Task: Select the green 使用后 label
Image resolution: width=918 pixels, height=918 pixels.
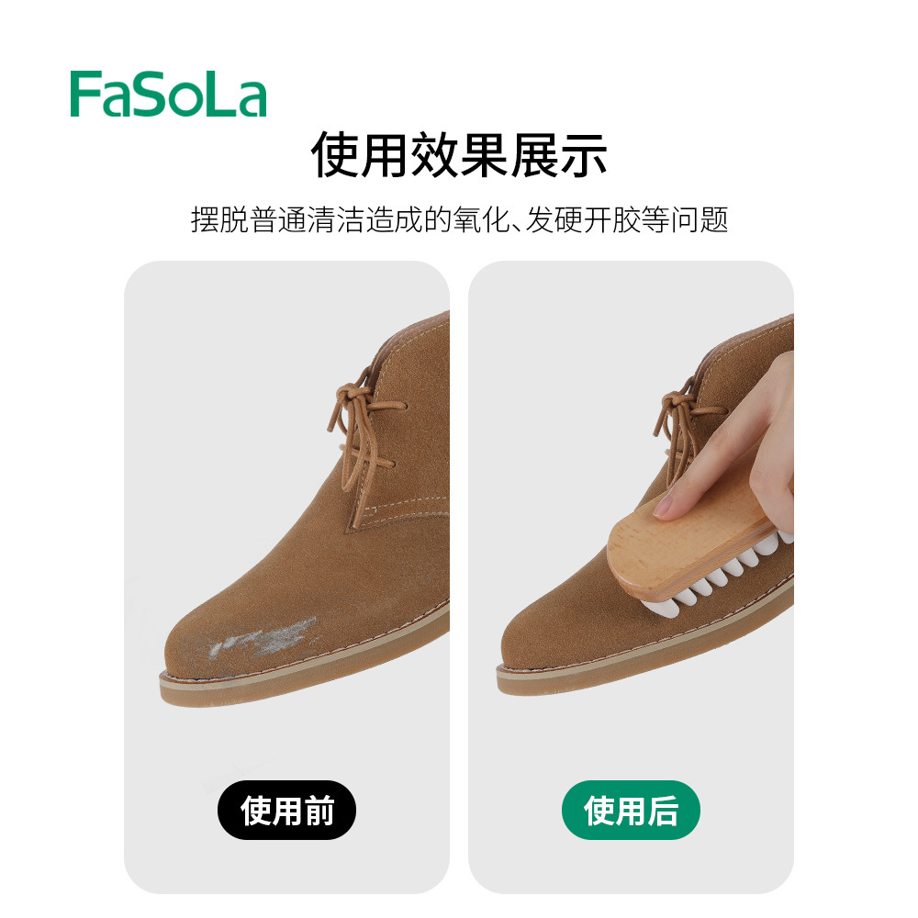Action: coord(632,811)
